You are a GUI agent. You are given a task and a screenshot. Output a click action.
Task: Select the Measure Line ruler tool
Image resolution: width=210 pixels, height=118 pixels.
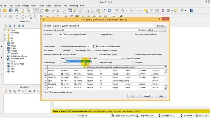[168, 10]
